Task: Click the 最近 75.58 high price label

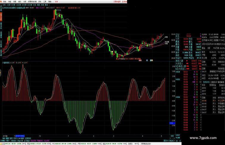Action: click(59, 10)
